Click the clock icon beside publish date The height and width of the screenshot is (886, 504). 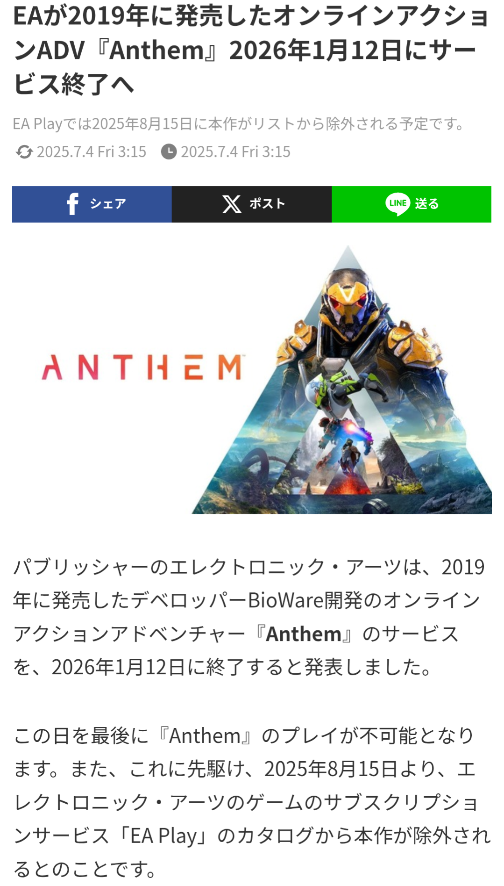coord(169,152)
